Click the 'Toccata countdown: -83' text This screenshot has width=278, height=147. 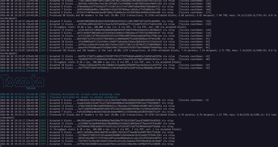click(194, 42)
